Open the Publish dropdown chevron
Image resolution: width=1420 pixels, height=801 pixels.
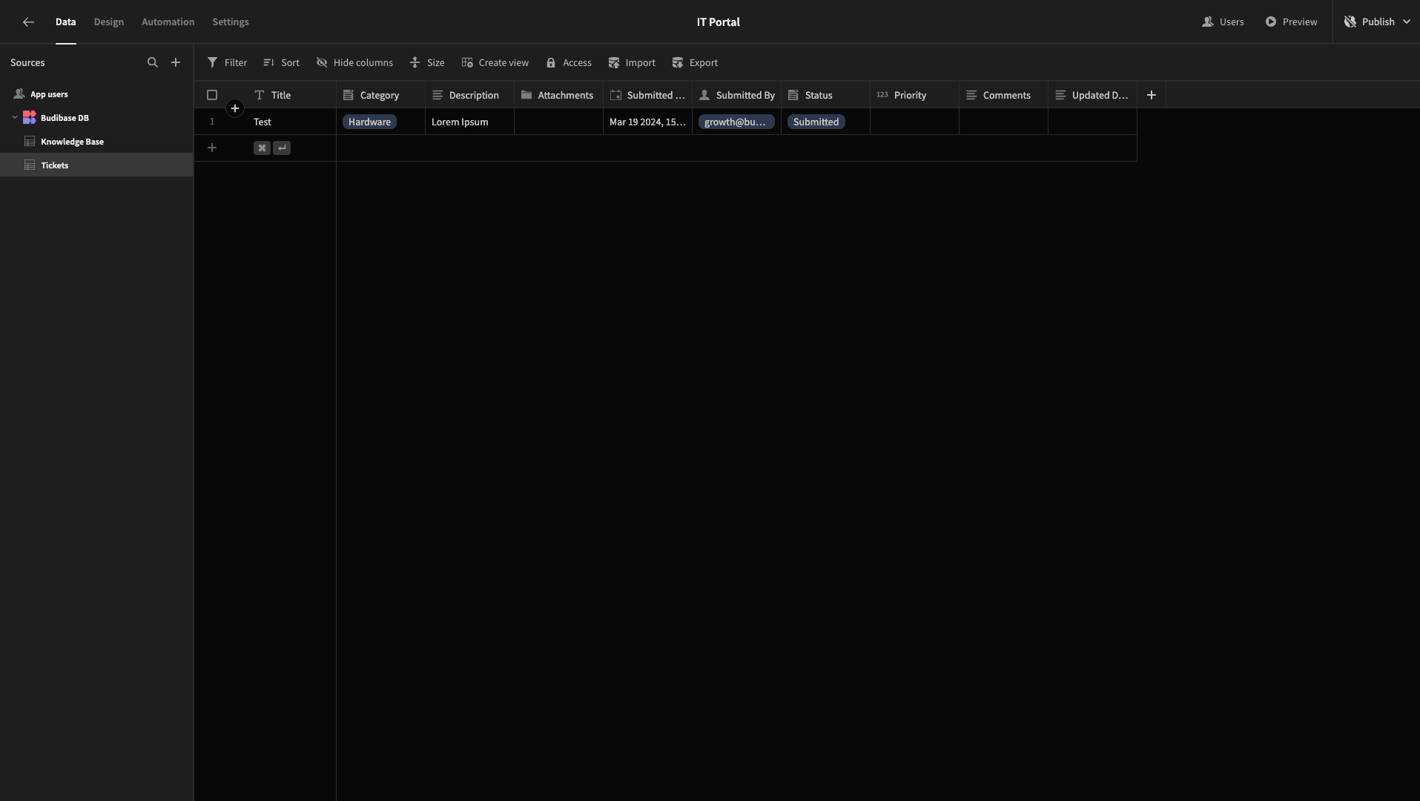pyautogui.click(x=1407, y=22)
